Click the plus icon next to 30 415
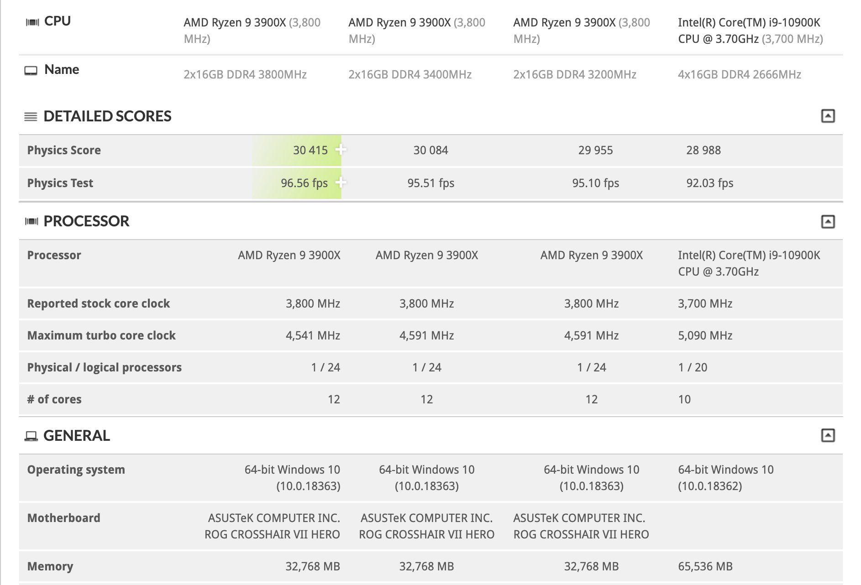 (341, 149)
